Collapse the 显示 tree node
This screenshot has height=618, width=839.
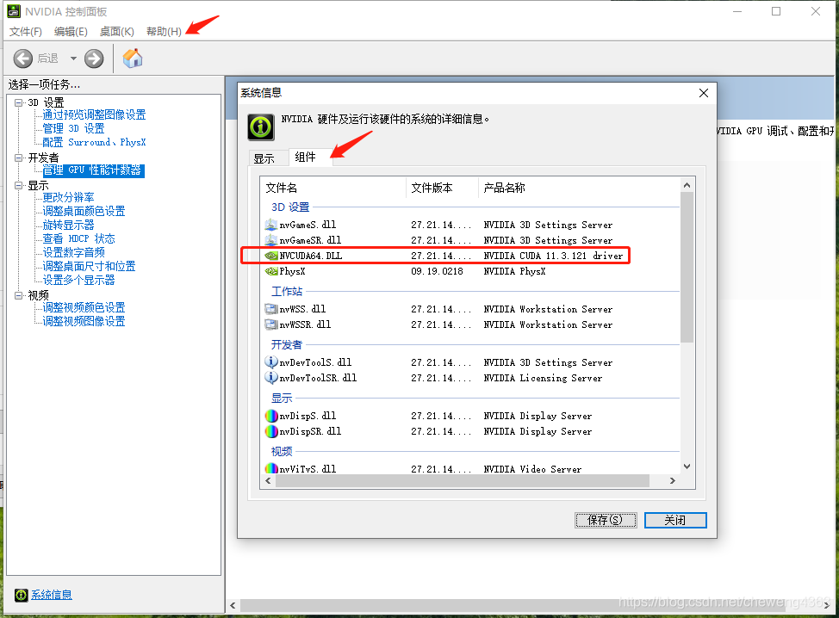click(x=19, y=186)
